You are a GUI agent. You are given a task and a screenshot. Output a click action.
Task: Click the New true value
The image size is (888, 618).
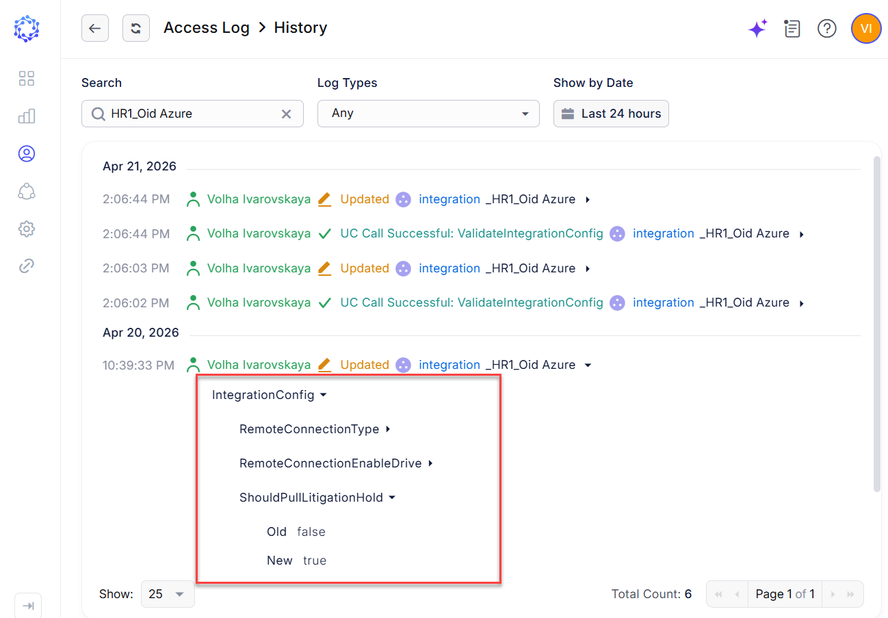(315, 561)
